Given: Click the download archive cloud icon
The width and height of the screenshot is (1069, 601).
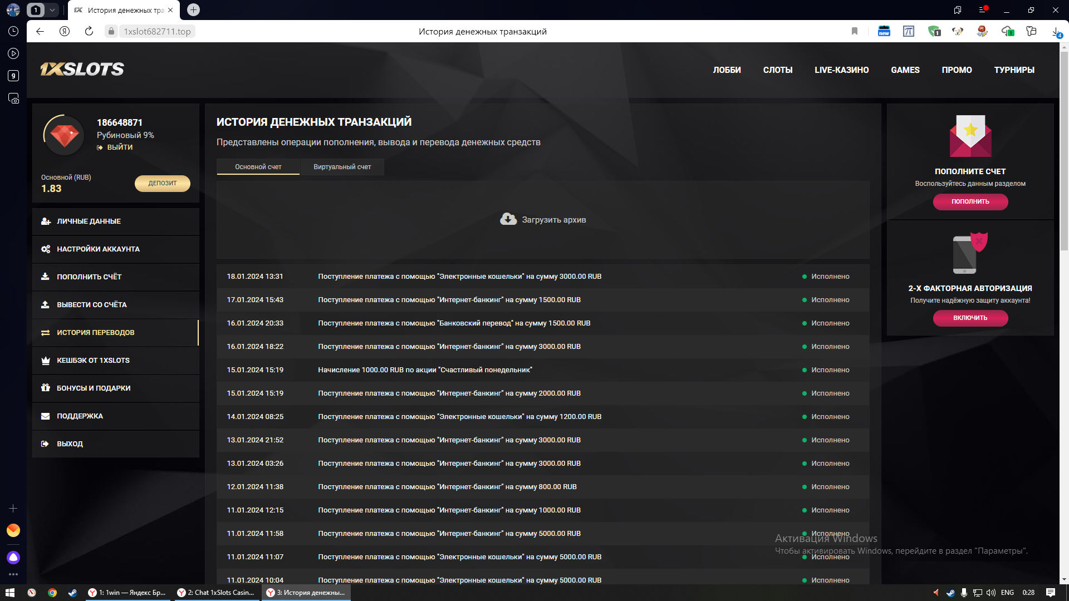Looking at the screenshot, I should (508, 219).
